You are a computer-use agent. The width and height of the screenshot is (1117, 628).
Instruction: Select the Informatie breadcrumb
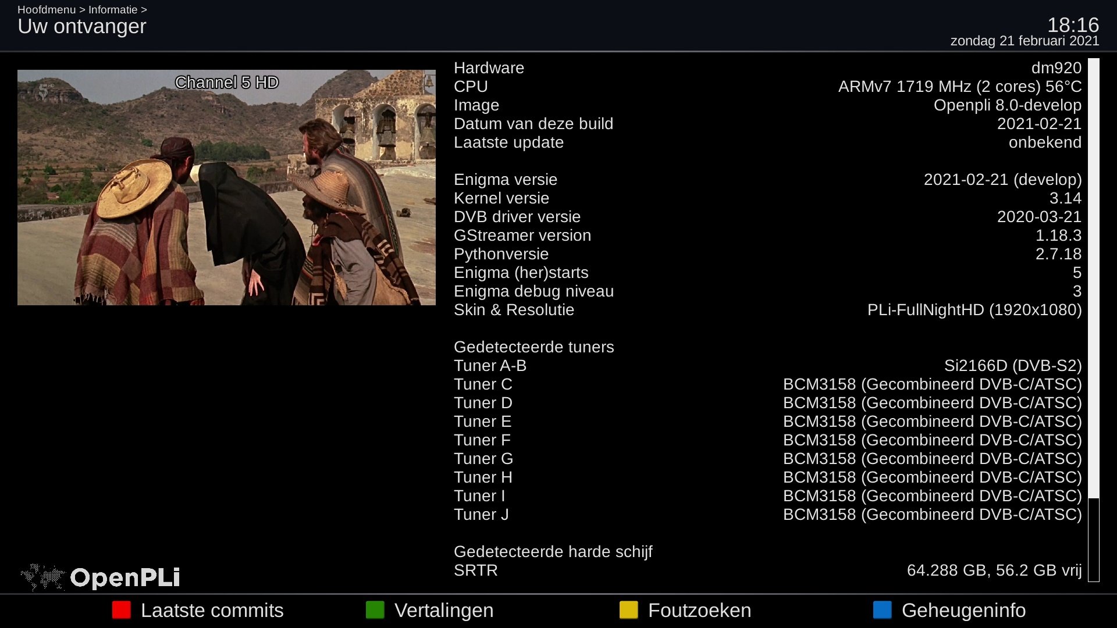pos(113,10)
